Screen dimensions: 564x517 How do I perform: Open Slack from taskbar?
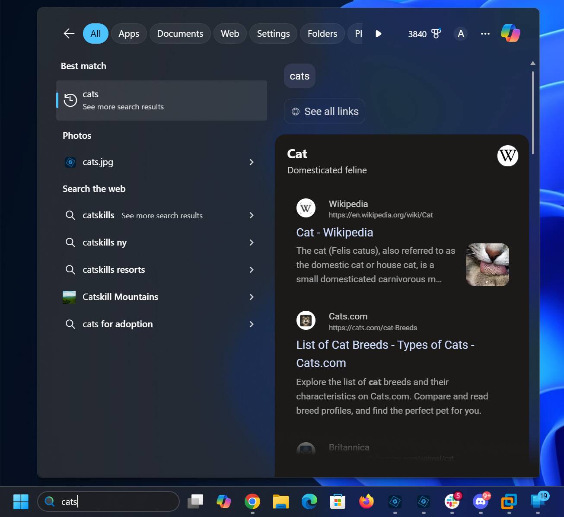452,501
